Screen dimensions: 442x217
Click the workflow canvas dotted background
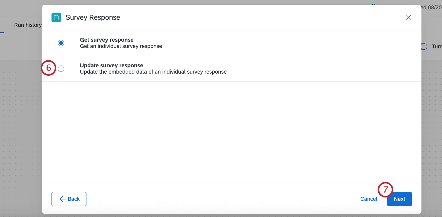tap(21, 130)
